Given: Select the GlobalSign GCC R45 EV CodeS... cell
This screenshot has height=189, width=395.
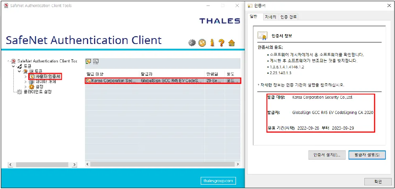Looking at the screenshot, I should coord(172,81).
